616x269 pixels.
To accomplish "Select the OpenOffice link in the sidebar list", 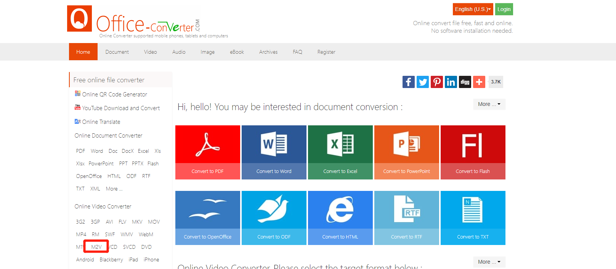I will (x=89, y=176).
